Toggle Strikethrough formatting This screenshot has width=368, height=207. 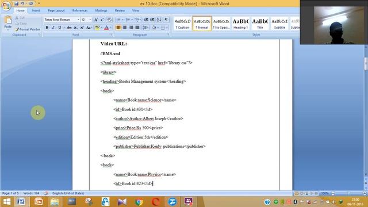pyautogui.click(x=69, y=28)
